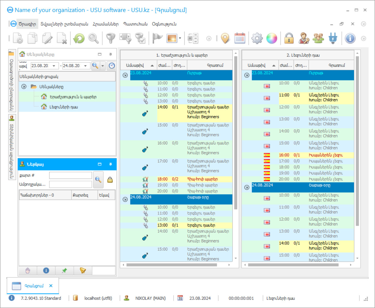Screen dimensions: 375x308
Task: Click the flag toolbar icon
Action: click(x=157, y=38)
